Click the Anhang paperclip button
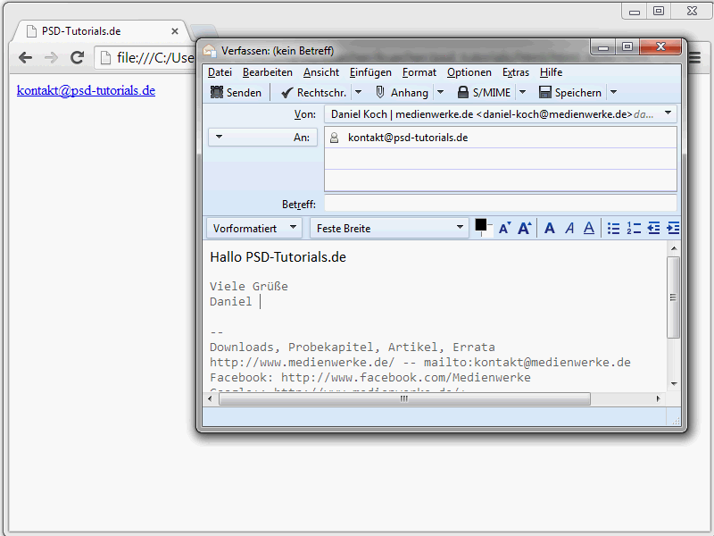The image size is (714, 536). tap(402, 93)
